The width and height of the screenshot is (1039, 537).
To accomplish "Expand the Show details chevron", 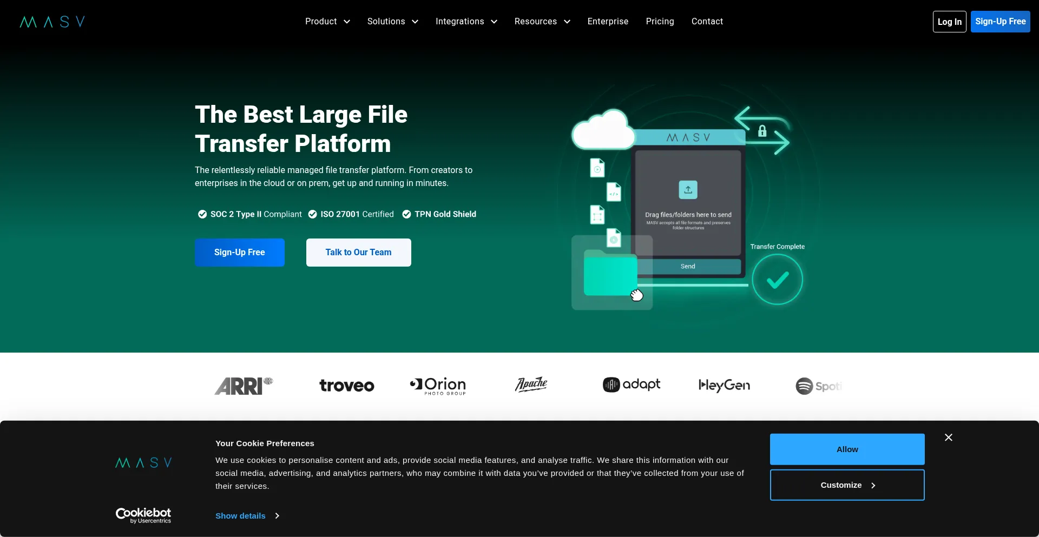I will [277, 516].
